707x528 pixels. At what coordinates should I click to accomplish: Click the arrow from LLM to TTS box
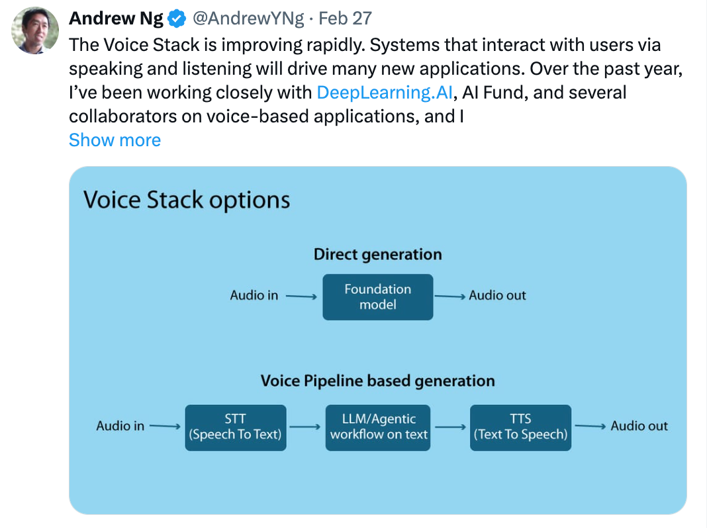pos(450,427)
